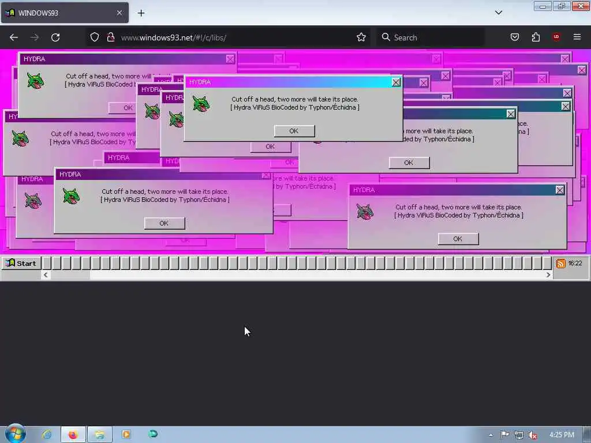The height and width of the screenshot is (443, 591).
Task: Click the tracking protection shield icon
Action: pos(95,37)
